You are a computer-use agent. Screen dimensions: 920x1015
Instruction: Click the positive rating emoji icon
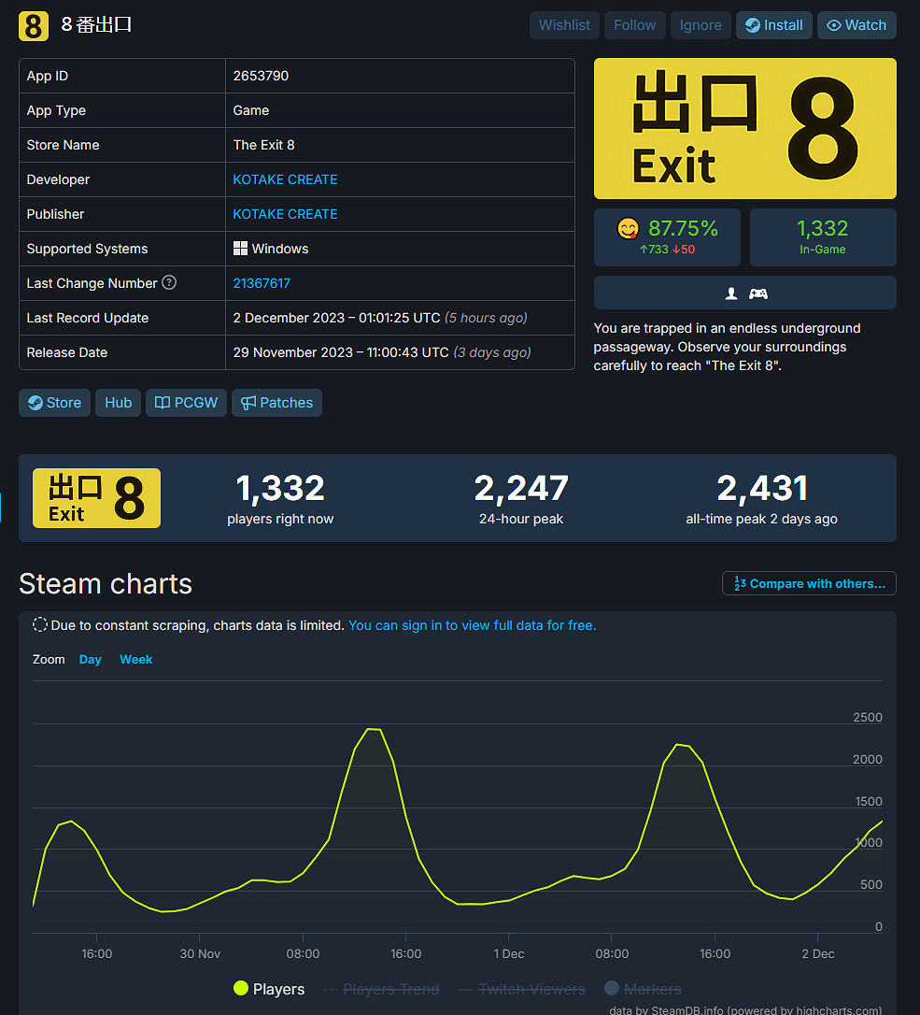pos(629,229)
